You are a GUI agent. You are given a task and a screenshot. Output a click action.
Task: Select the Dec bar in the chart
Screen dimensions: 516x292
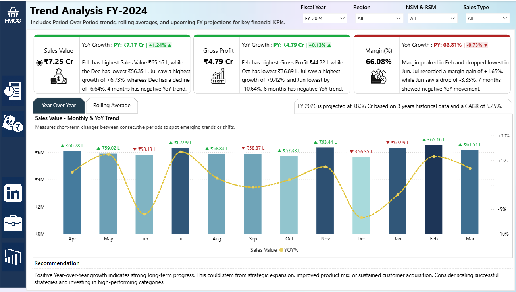361,197
